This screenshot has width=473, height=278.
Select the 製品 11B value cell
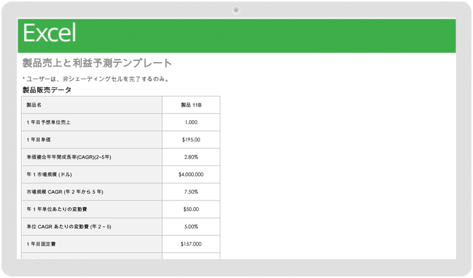pyautogui.click(x=191, y=105)
